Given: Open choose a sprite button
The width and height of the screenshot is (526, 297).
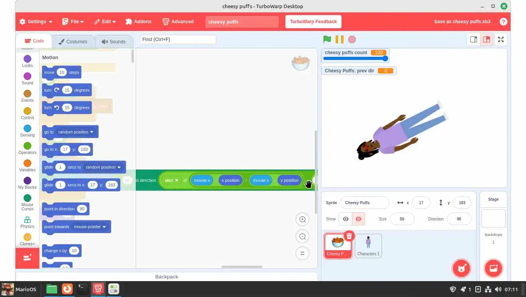Looking at the screenshot, I should click(x=461, y=268).
